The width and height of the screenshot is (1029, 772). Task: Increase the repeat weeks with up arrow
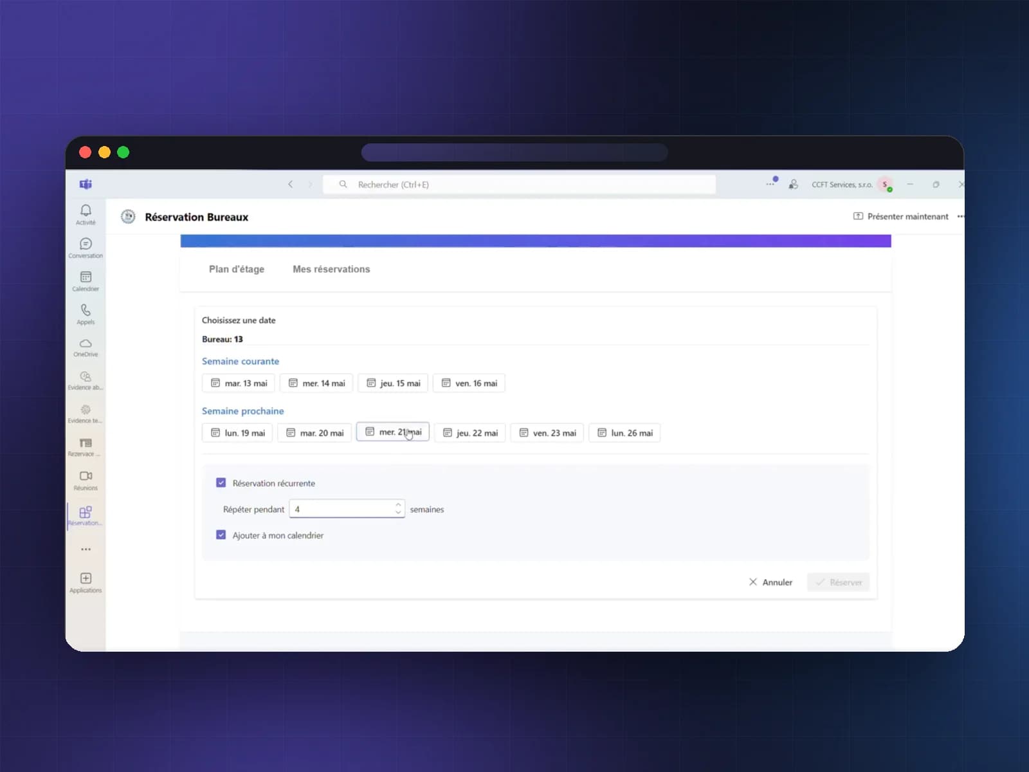tap(398, 505)
